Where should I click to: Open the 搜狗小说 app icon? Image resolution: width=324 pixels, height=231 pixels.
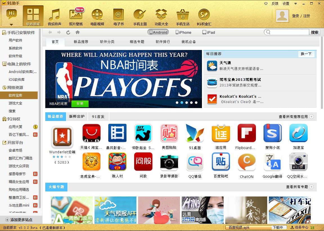pyautogui.click(x=273, y=133)
